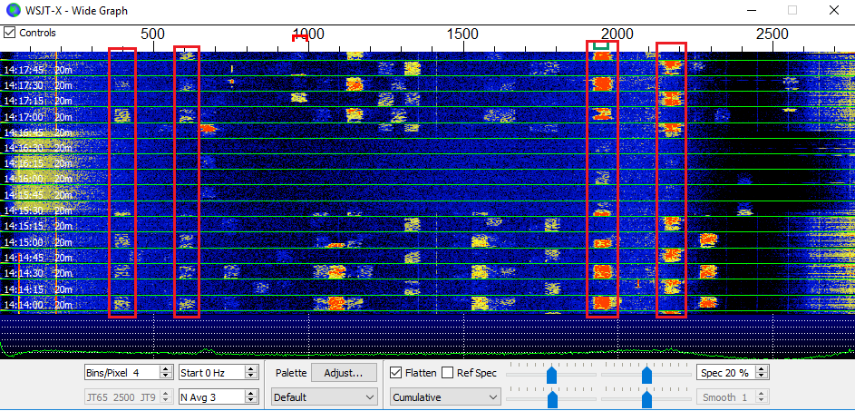Increase Bins/Pixel with its up arrow
This screenshot has height=411, width=855.
[165, 368]
